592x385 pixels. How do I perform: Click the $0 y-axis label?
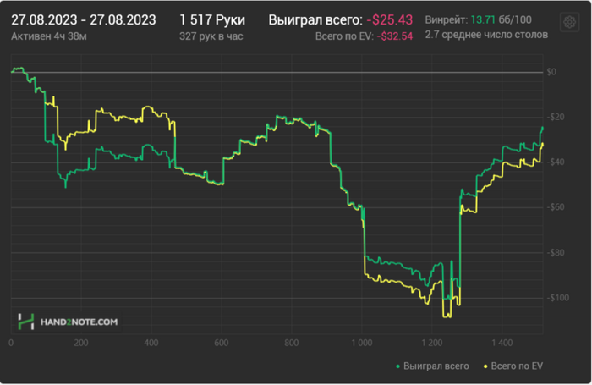click(551, 72)
